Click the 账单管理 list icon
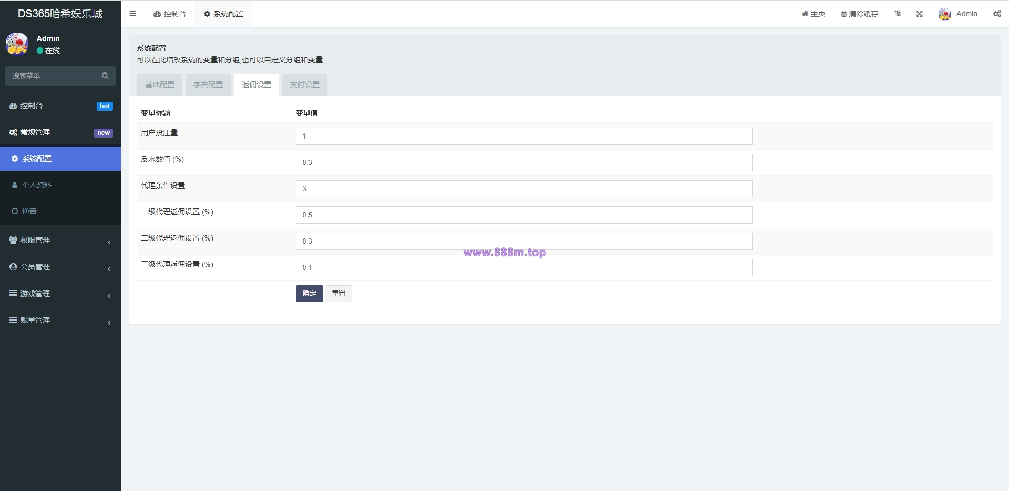The height and width of the screenshot is (491, 1009). tap(13, 320)
